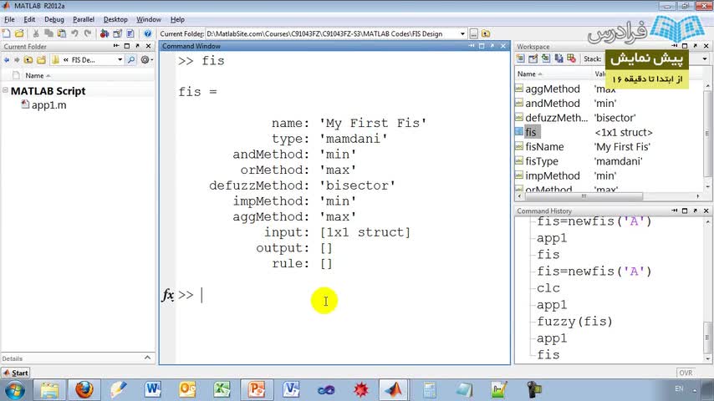This screenshot has height=401, width=714.
Task: Go to parent folder in Current Folder panel
Action: coord(28,59)
